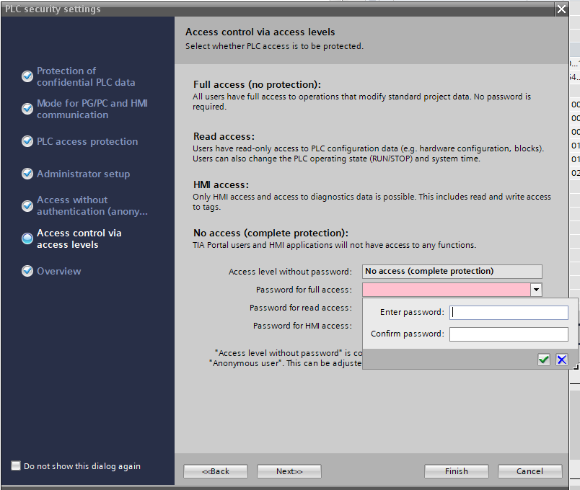Focus the Enter password field
This screenshot has height=490, width=580.
click(x=509, y=313)
